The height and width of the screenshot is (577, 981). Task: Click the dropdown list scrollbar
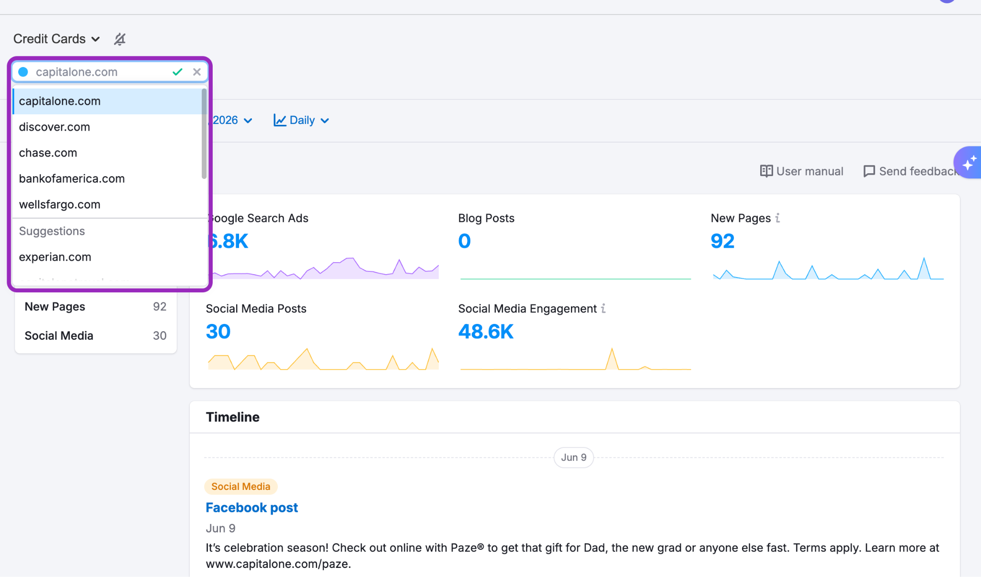[205, 134]
